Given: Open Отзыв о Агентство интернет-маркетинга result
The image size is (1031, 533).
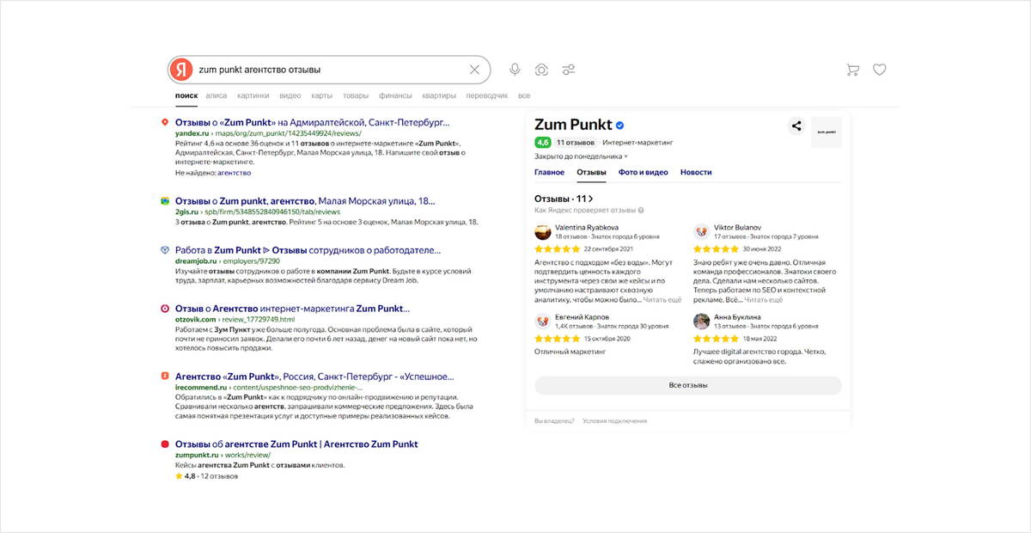Looking at the screenshot, I should [292, 308].
